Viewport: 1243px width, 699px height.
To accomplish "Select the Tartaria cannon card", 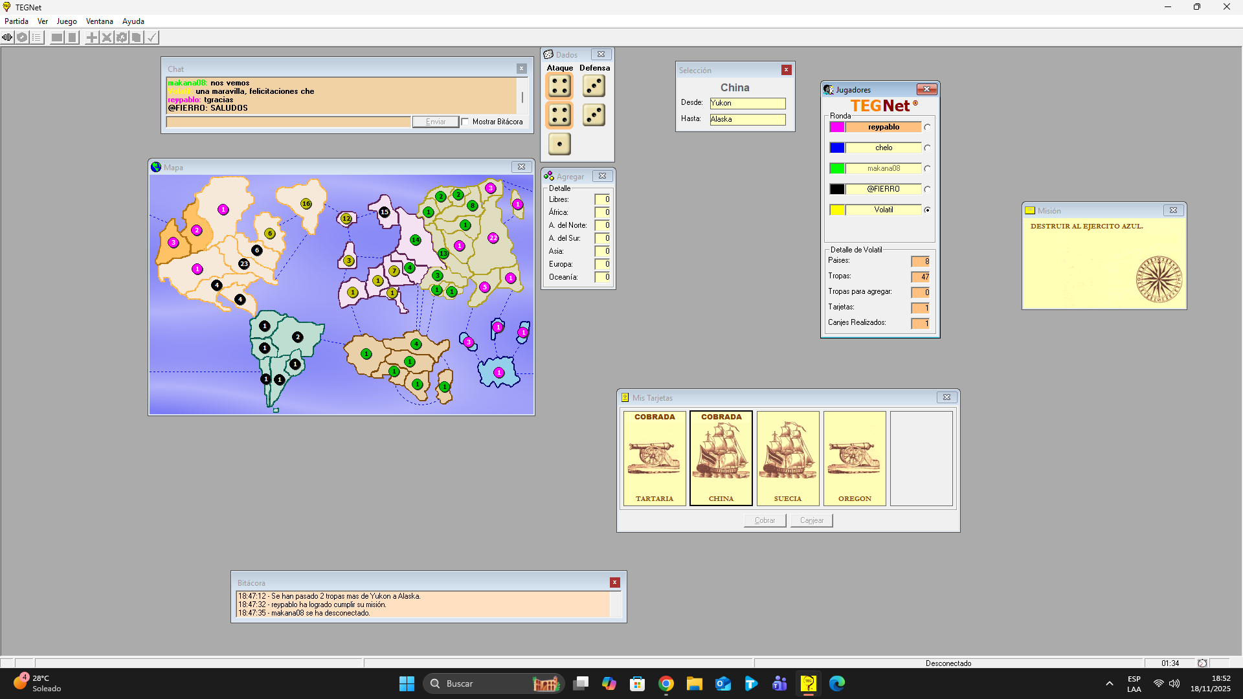I will coord(655,458).
